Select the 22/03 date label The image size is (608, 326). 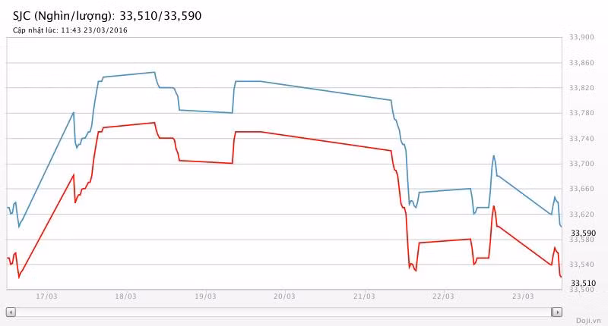click(x=443, y=296)
